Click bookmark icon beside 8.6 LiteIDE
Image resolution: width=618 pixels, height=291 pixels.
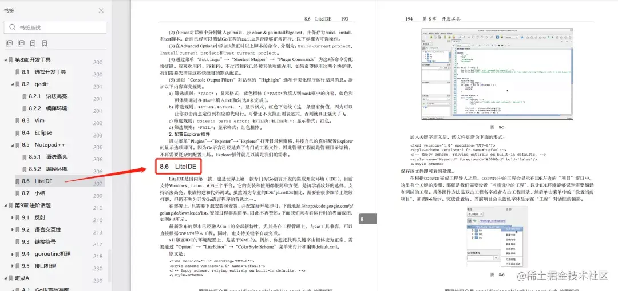pos(17,181)
